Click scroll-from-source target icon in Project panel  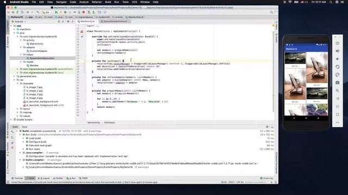click(59, 22)
